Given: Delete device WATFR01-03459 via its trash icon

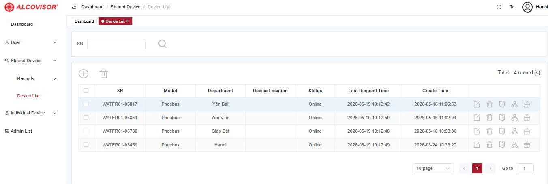Looking at the screenshot, I should [489, 145].
